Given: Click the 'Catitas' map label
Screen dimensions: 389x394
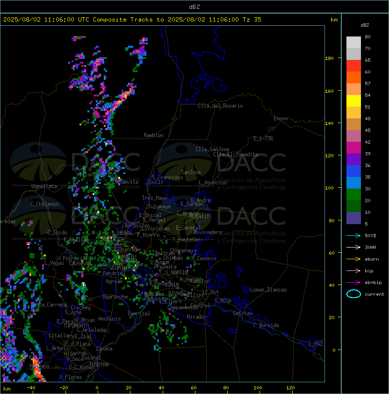Looking at the screenshot, I should pyautogui.click(x=243, y=313).
